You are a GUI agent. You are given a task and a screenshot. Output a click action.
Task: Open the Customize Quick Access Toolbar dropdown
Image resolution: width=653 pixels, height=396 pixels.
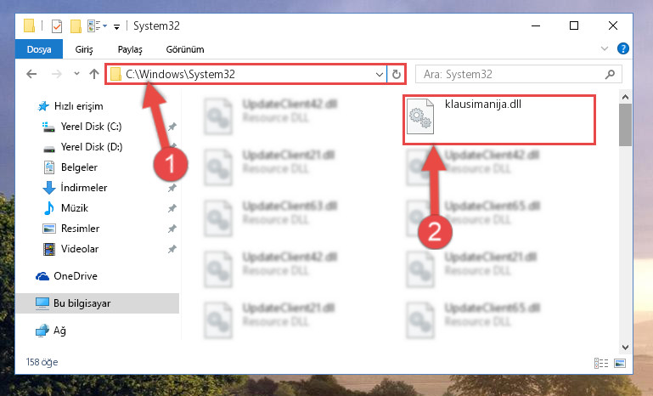click(x=117, y=26)
